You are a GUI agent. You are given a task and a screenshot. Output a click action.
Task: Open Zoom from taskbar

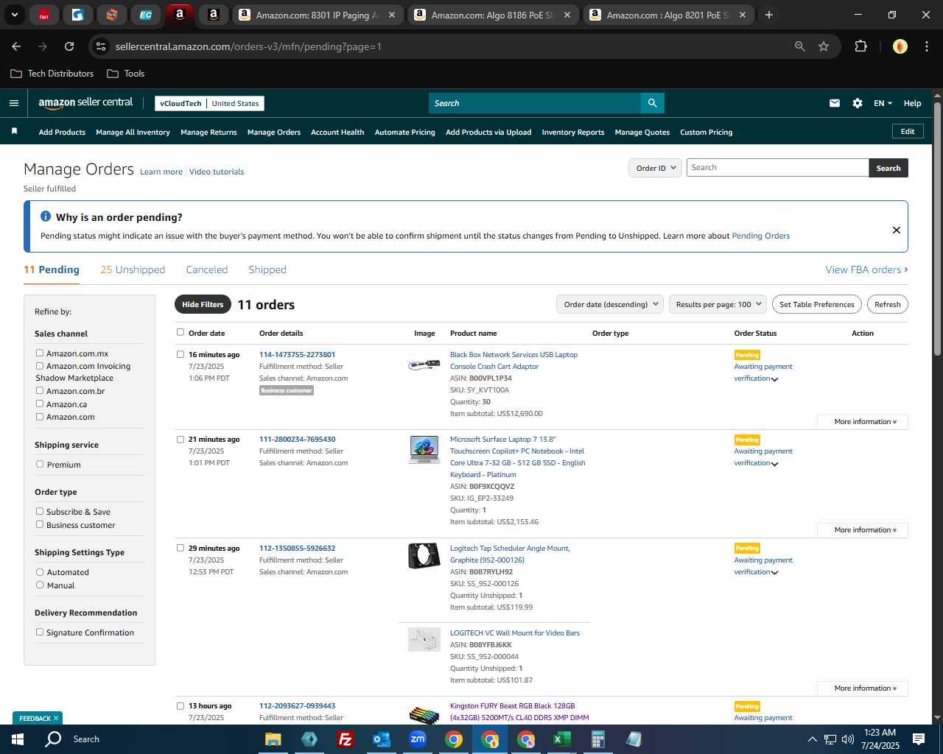pos(418,739)
